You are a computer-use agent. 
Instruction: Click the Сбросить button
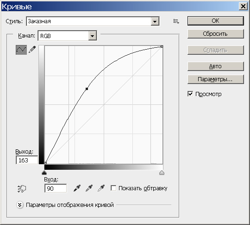click(216, 34)
